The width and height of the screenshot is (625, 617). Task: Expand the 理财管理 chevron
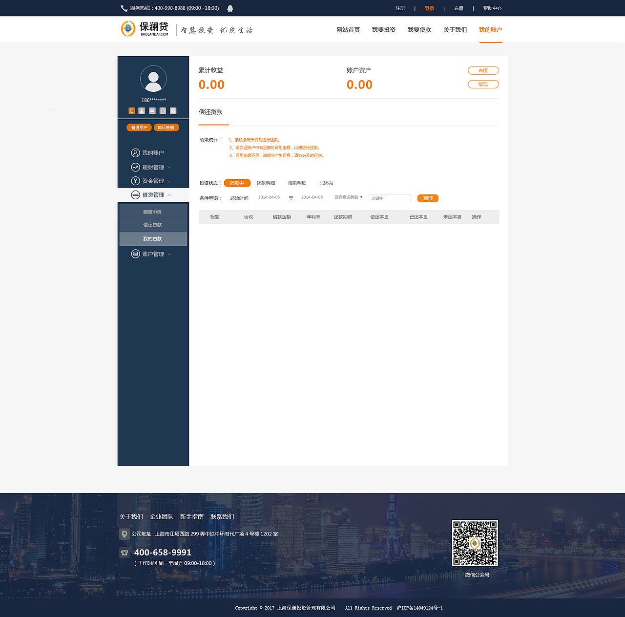(x=169, y=168)
